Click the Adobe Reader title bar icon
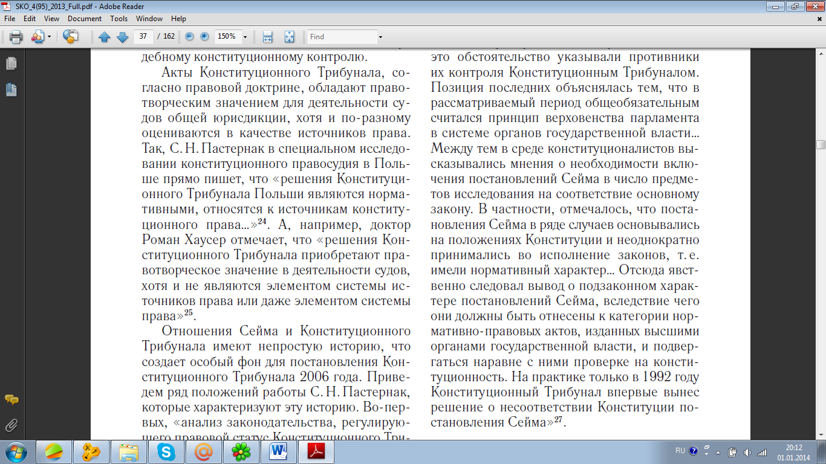 [x=8, y=5]
